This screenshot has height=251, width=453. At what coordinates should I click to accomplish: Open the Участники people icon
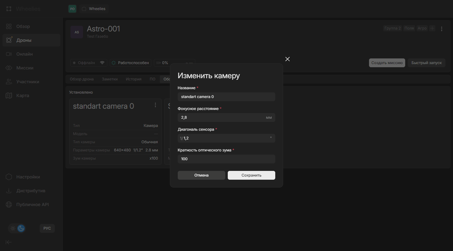point(9,82)
